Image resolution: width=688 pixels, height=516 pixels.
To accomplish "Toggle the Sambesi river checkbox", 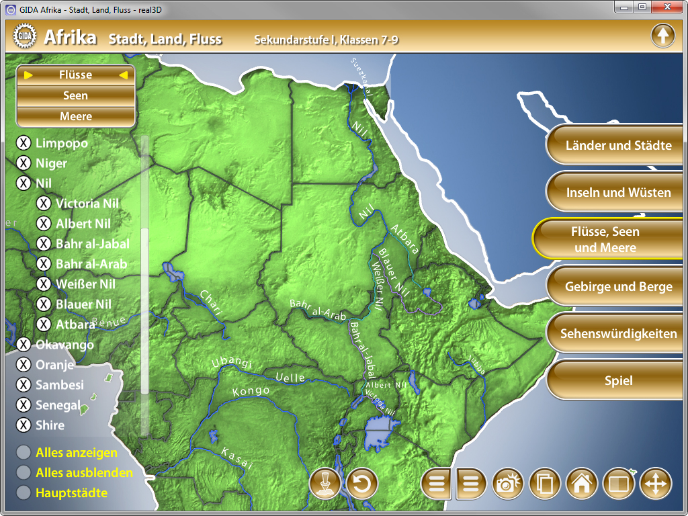I will click(24, 385).
